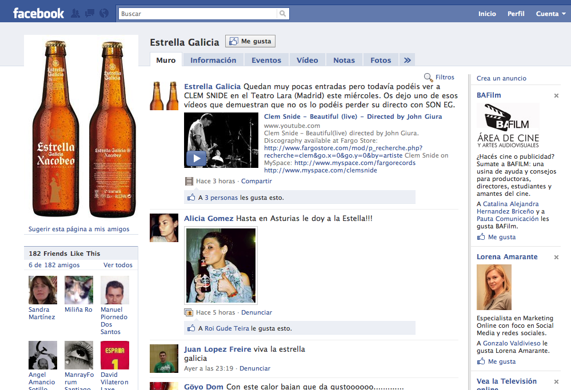
Task: Open the Eventos tab
Action: 266,60
